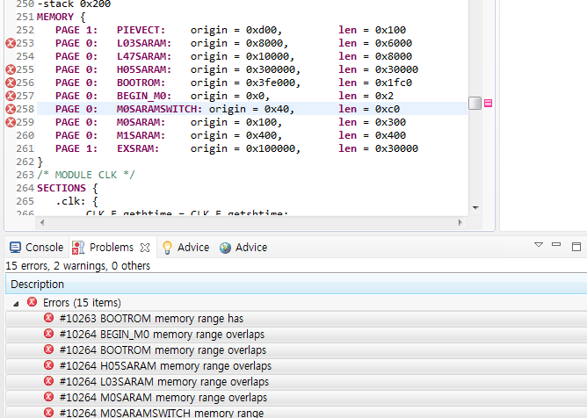Viewport: 587px width, 418px height.
Task: Click the red icon beside Errors group label
Action: pos(33,301)
